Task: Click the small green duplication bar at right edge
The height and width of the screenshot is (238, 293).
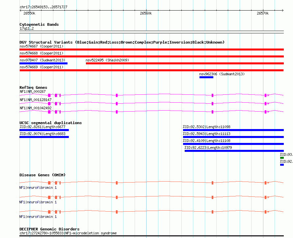Action: click(x=282, y=158)
